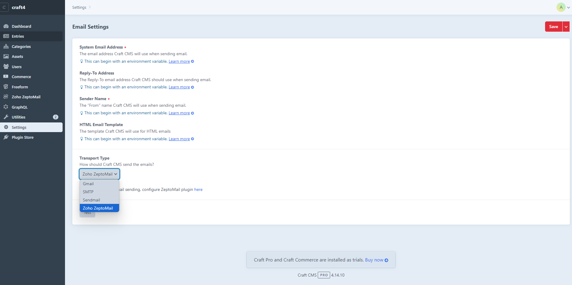Select the GraphQL icon in sidebar
This screenshot has height=285, width=572.
[6, 107]
